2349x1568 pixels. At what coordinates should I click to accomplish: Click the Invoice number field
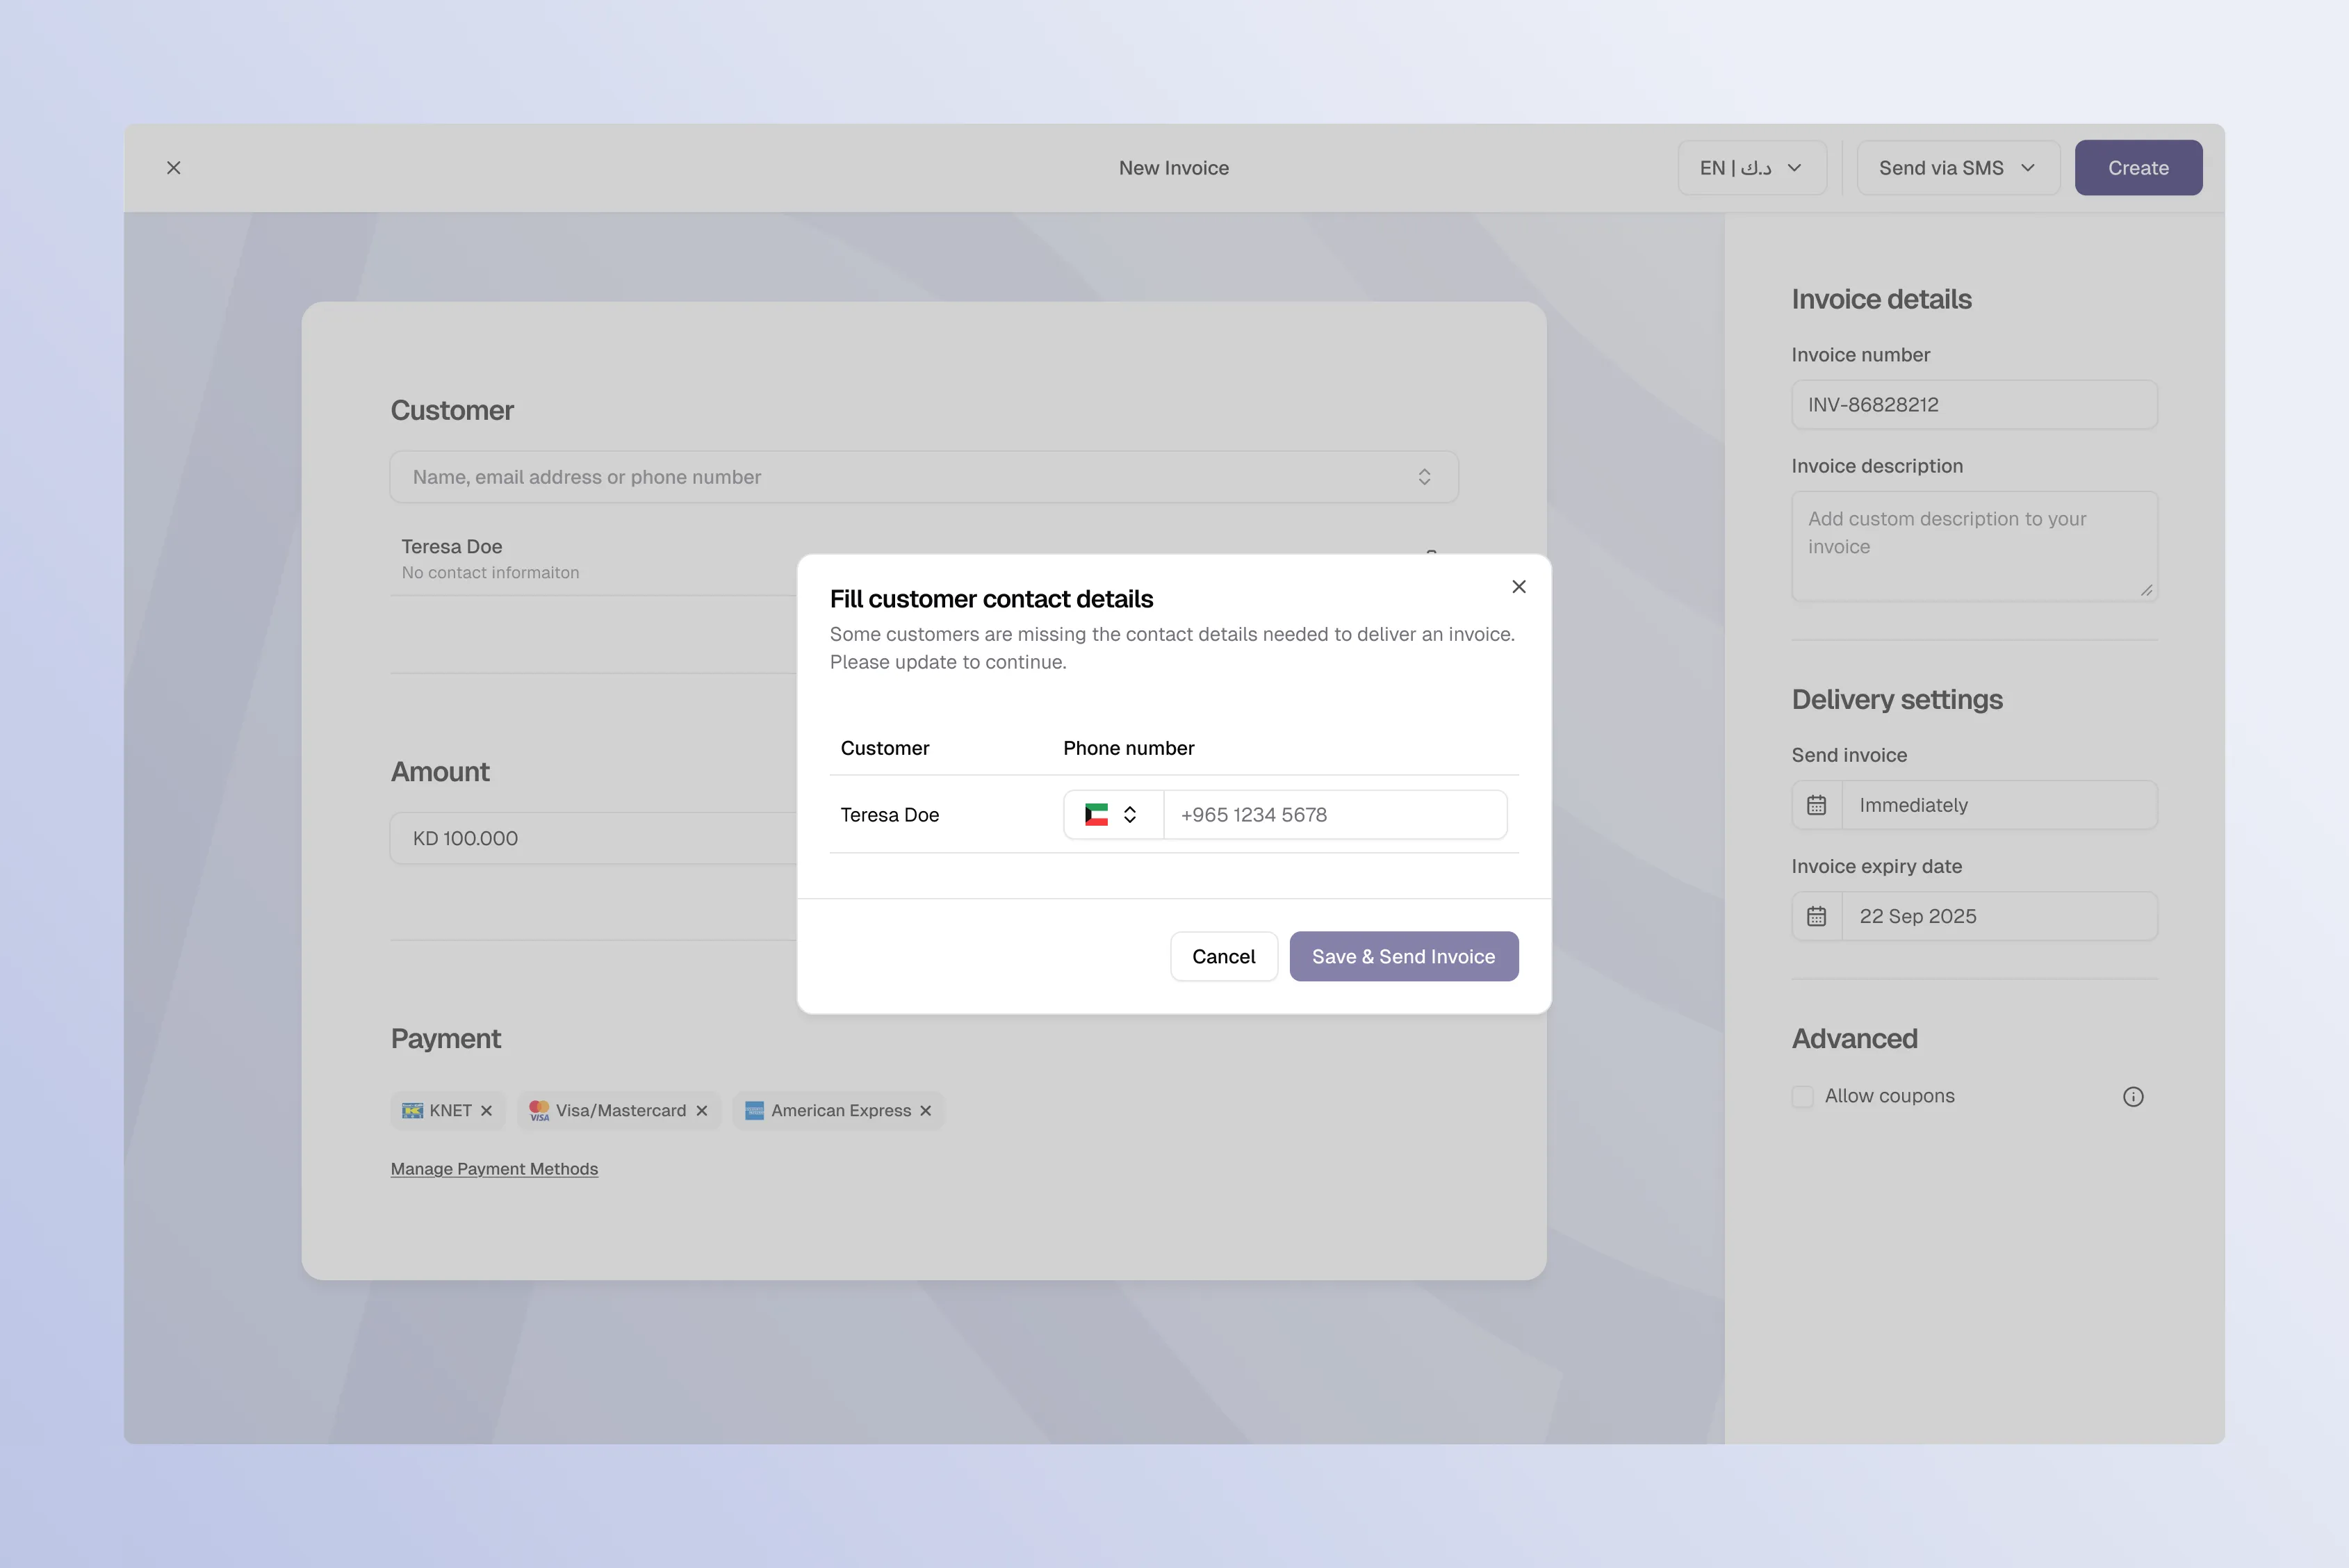1974,405
